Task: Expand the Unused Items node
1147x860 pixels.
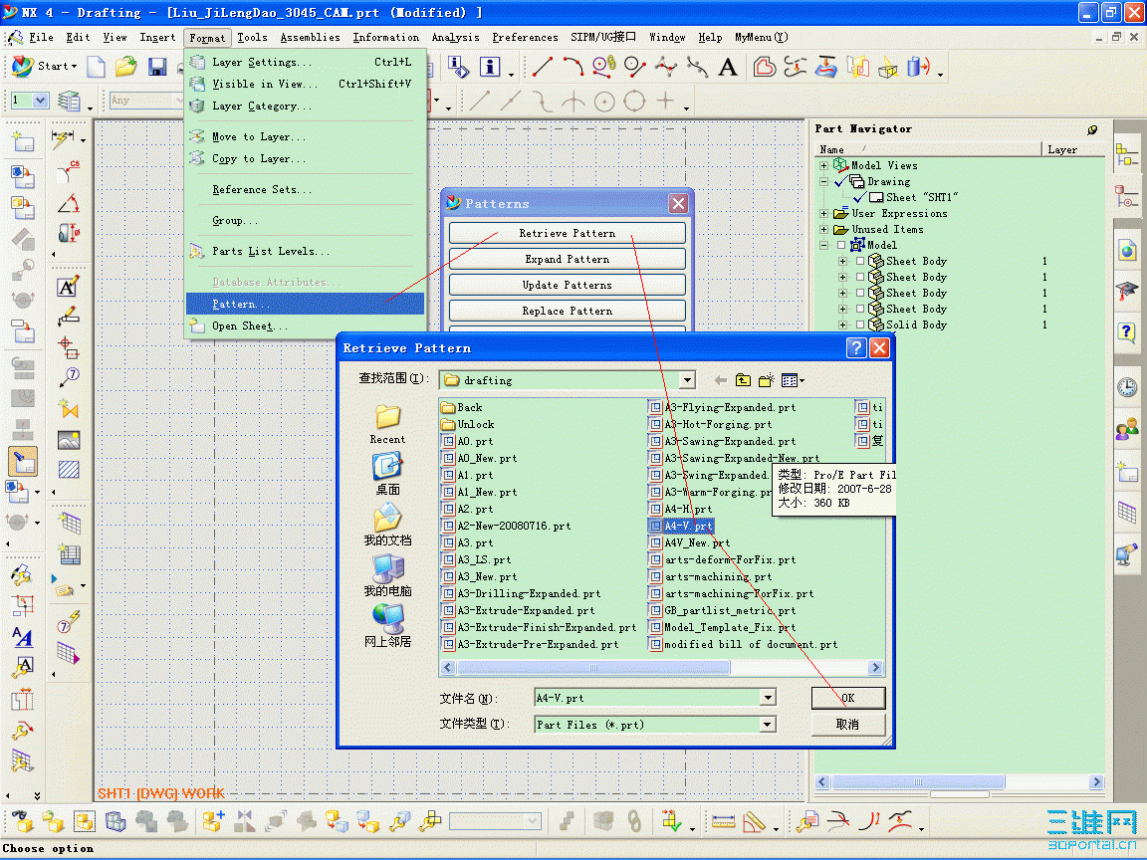Action: [x=823, y=230]
